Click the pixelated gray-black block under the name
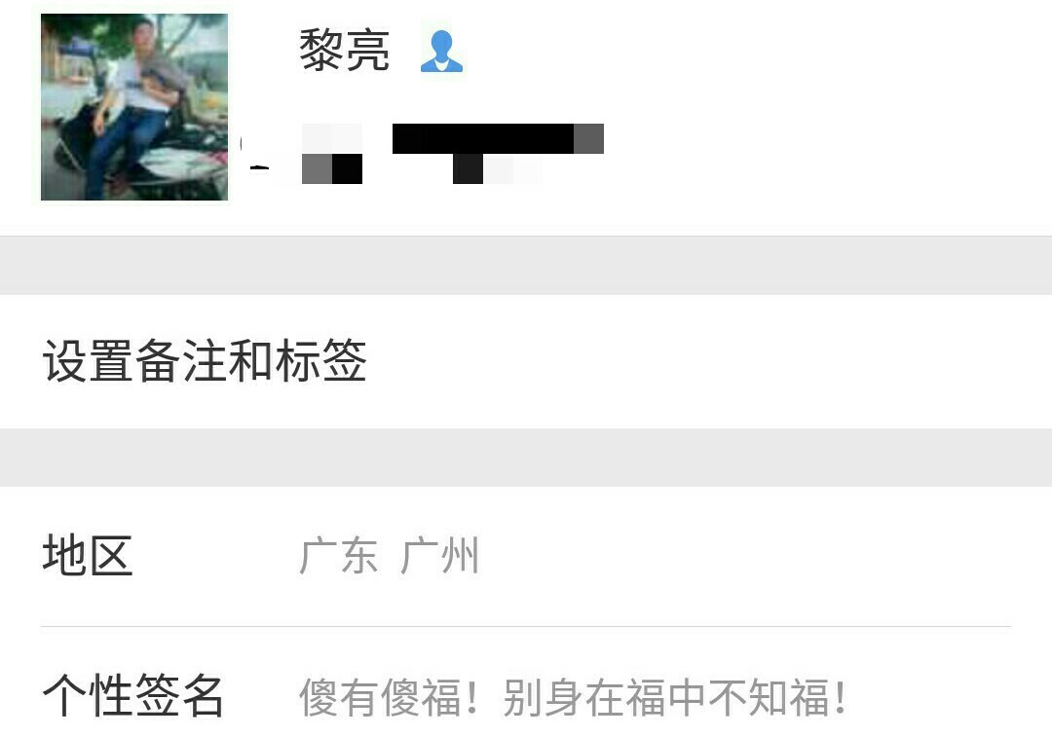Screen dimensions: 1052x737 tap(332, 169)
